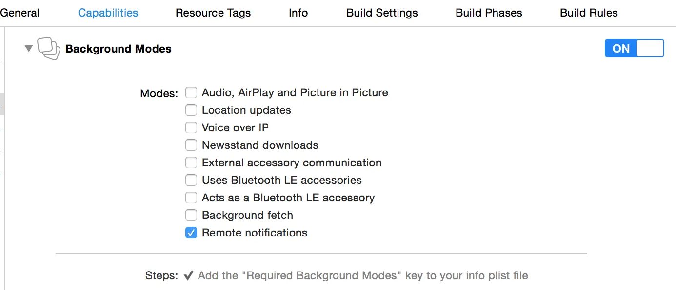
Task: Check the Location updates mode
Action: tap(191, 110)
